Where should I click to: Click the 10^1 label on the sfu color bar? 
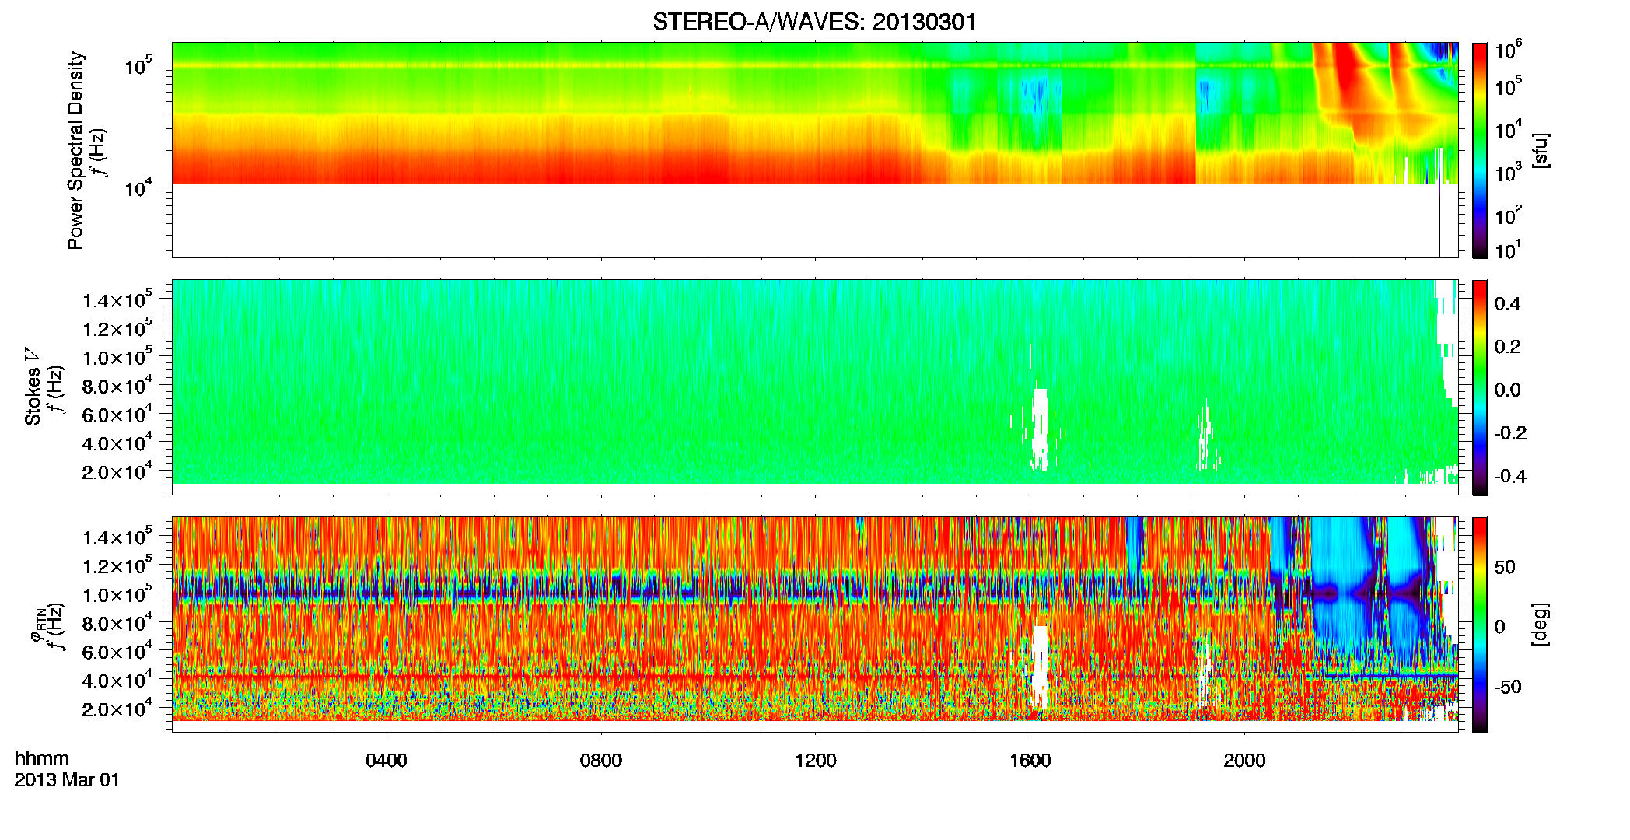1509,250
